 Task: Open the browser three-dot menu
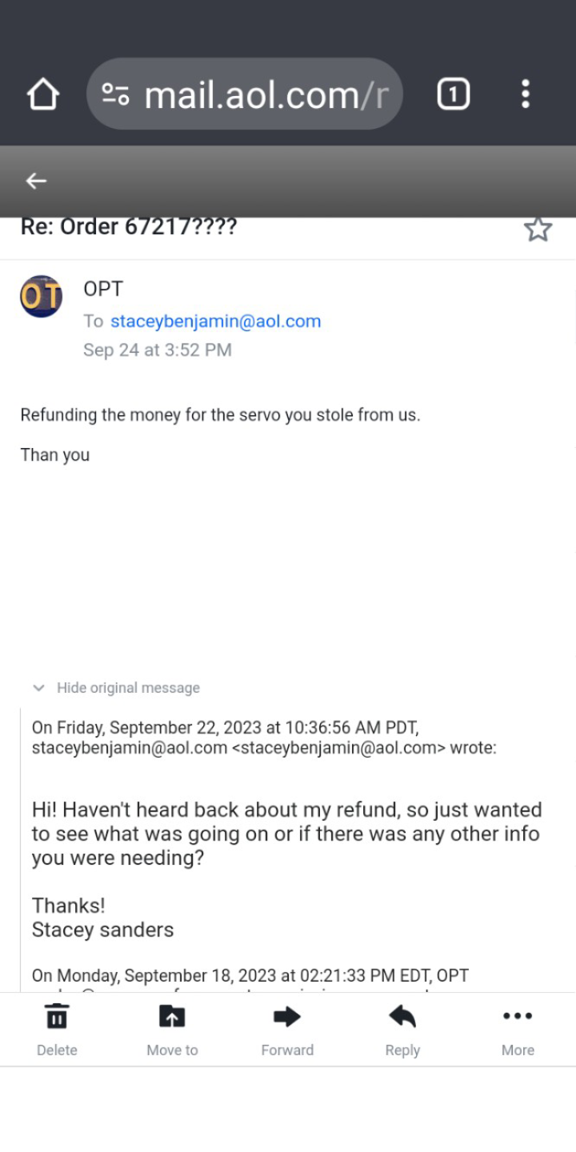pyautogui.click(x=525, y=94)
